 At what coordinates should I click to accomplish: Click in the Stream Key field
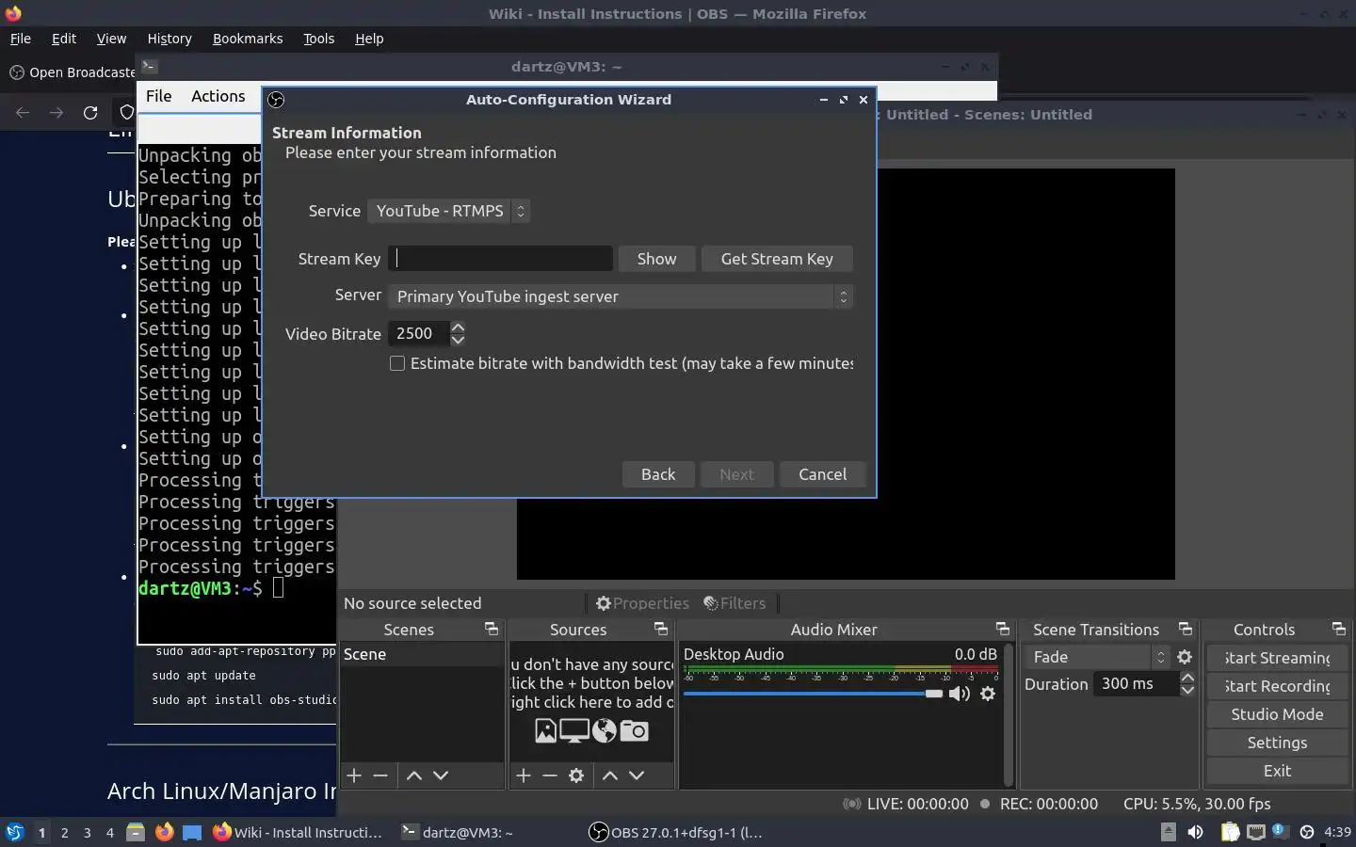[x=501, y=259]
